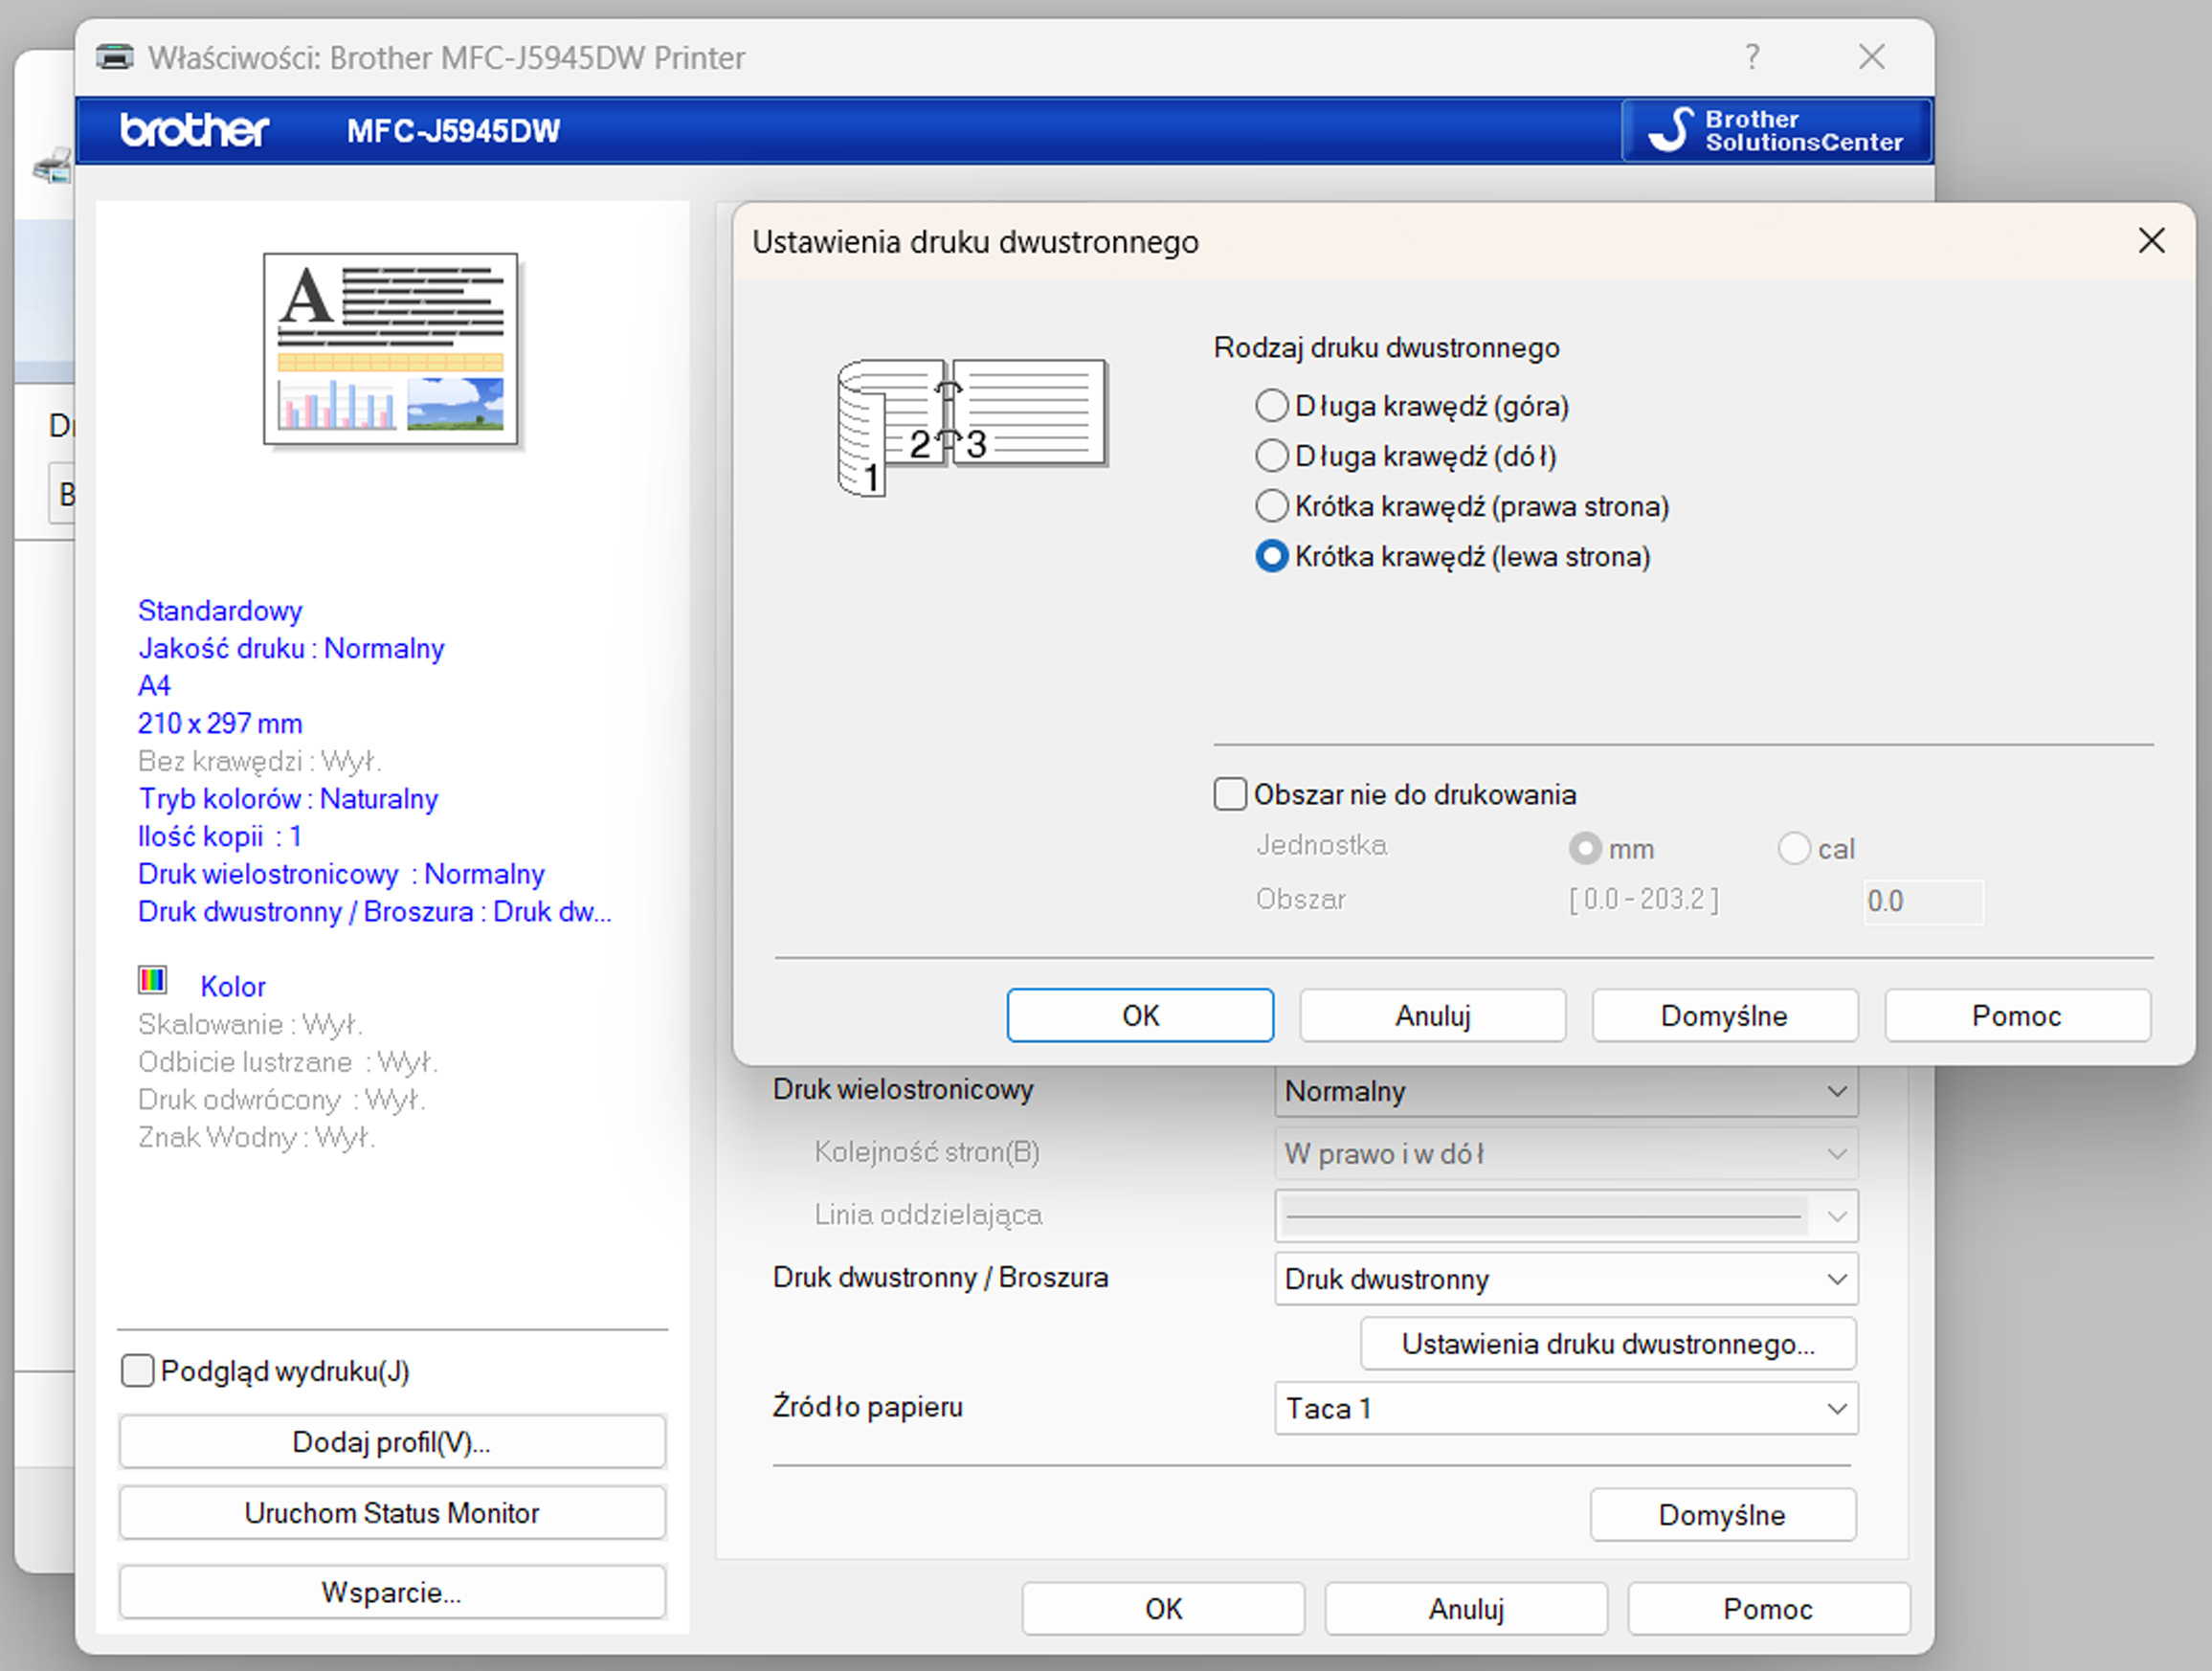Click the question mark help icon in title bar
2212x1671 pixels.
point(1752,57)
